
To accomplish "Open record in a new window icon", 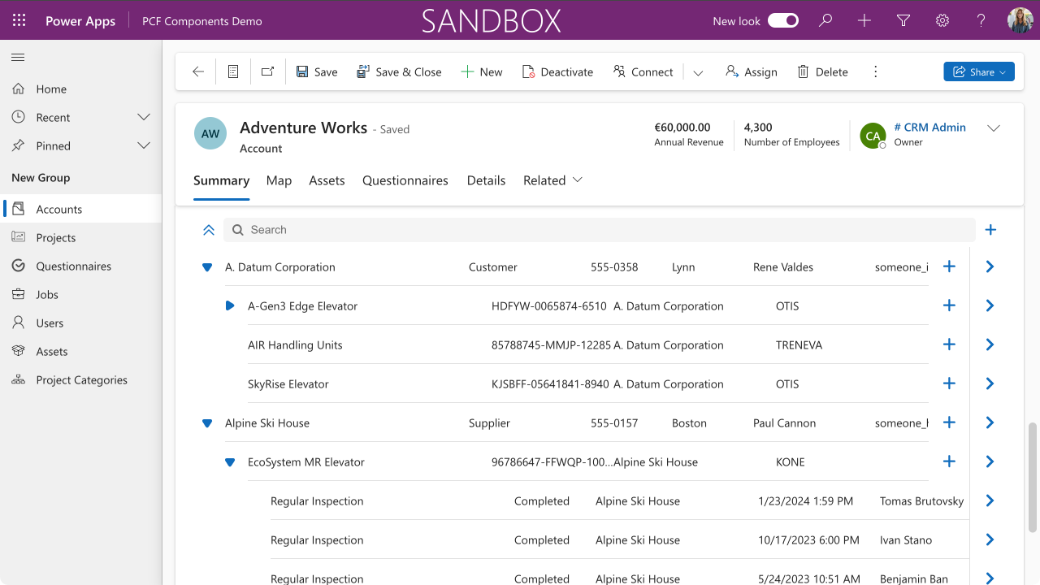I will point(267,71).
